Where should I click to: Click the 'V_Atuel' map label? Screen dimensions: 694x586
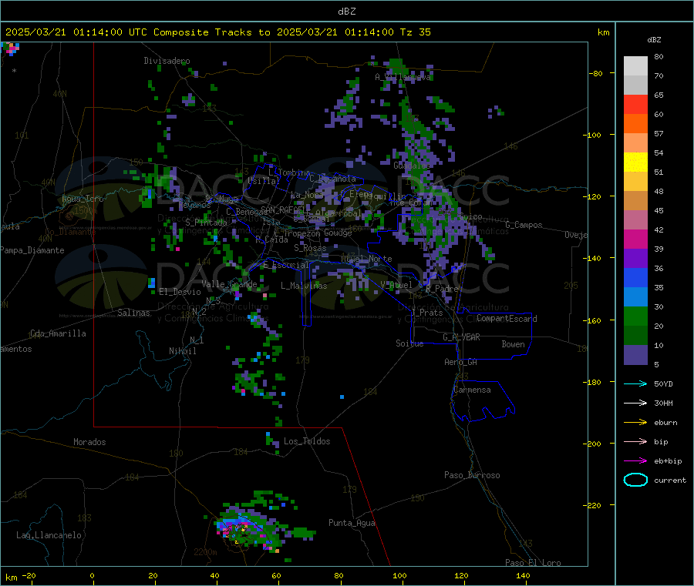point(396,285)
